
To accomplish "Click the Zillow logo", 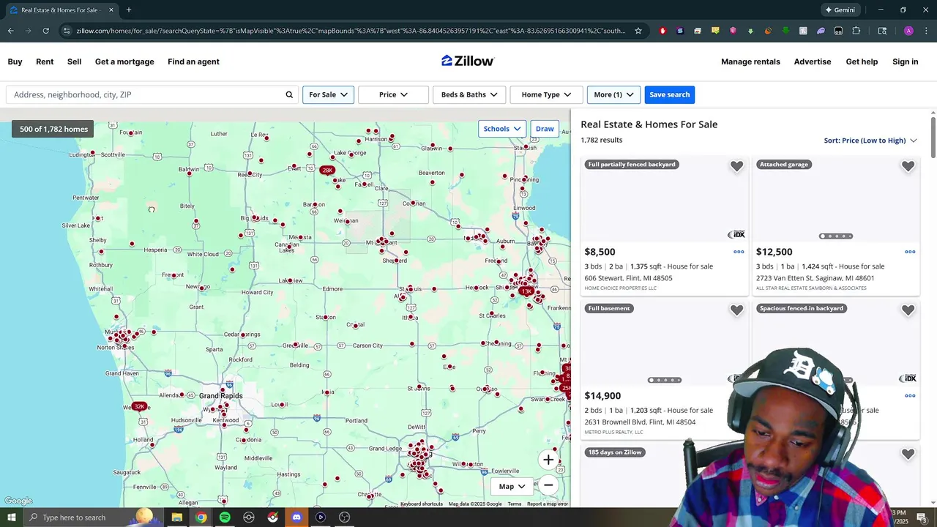I will click(x=468, y=61).
